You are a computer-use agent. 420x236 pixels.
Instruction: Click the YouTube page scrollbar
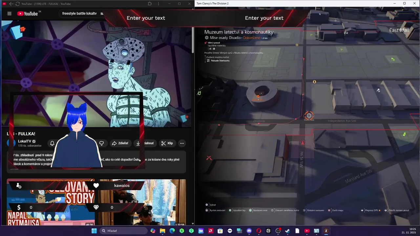tap(193, 39)
